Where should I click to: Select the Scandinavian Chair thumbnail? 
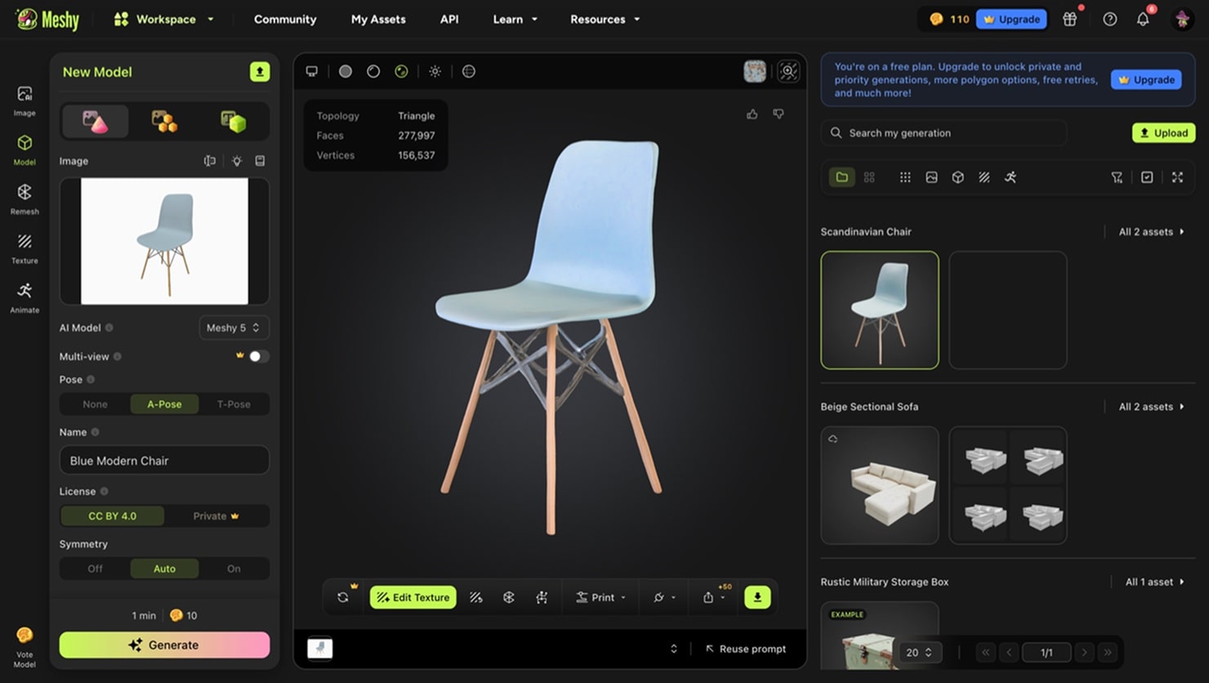click(880, 310)
